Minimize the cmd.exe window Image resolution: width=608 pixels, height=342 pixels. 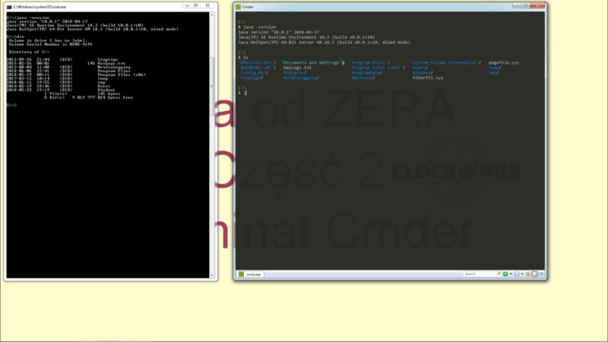point(187,5)
